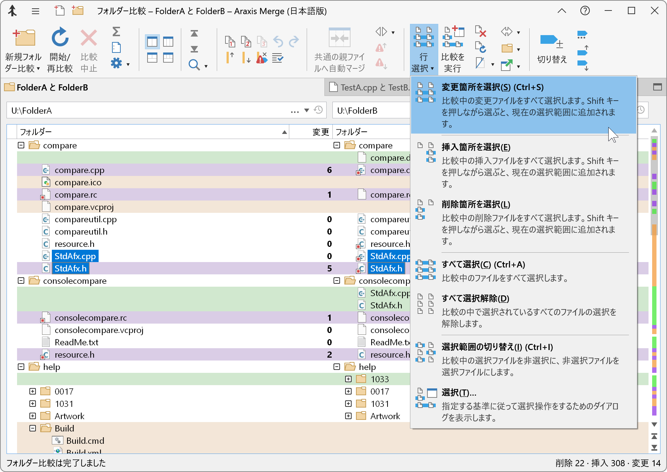
Task: Select compare.vcproj in the left pane
Action: [84, 207]
